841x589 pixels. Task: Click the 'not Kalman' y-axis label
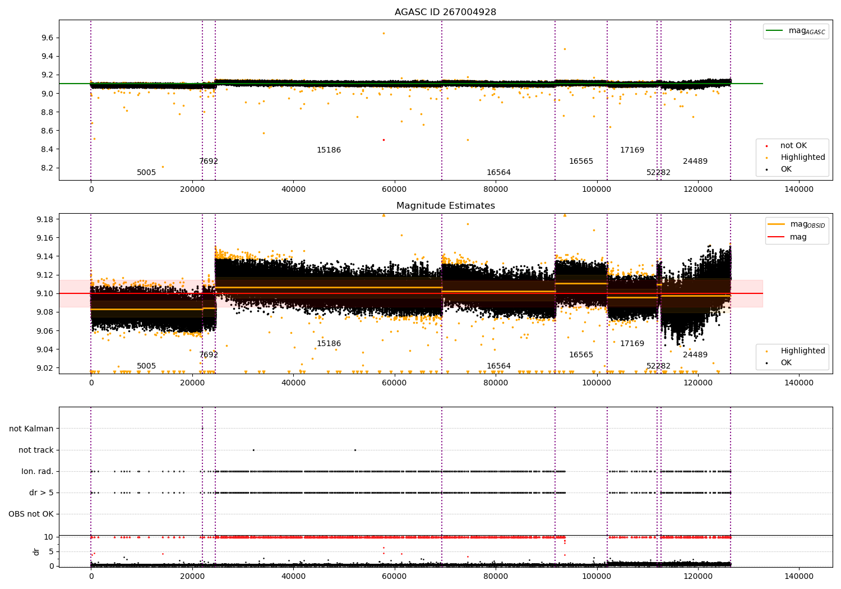click(x=31, y=429)
